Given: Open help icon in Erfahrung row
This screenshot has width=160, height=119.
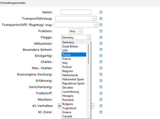Looking at the screenshot, I should coord(101,81).
